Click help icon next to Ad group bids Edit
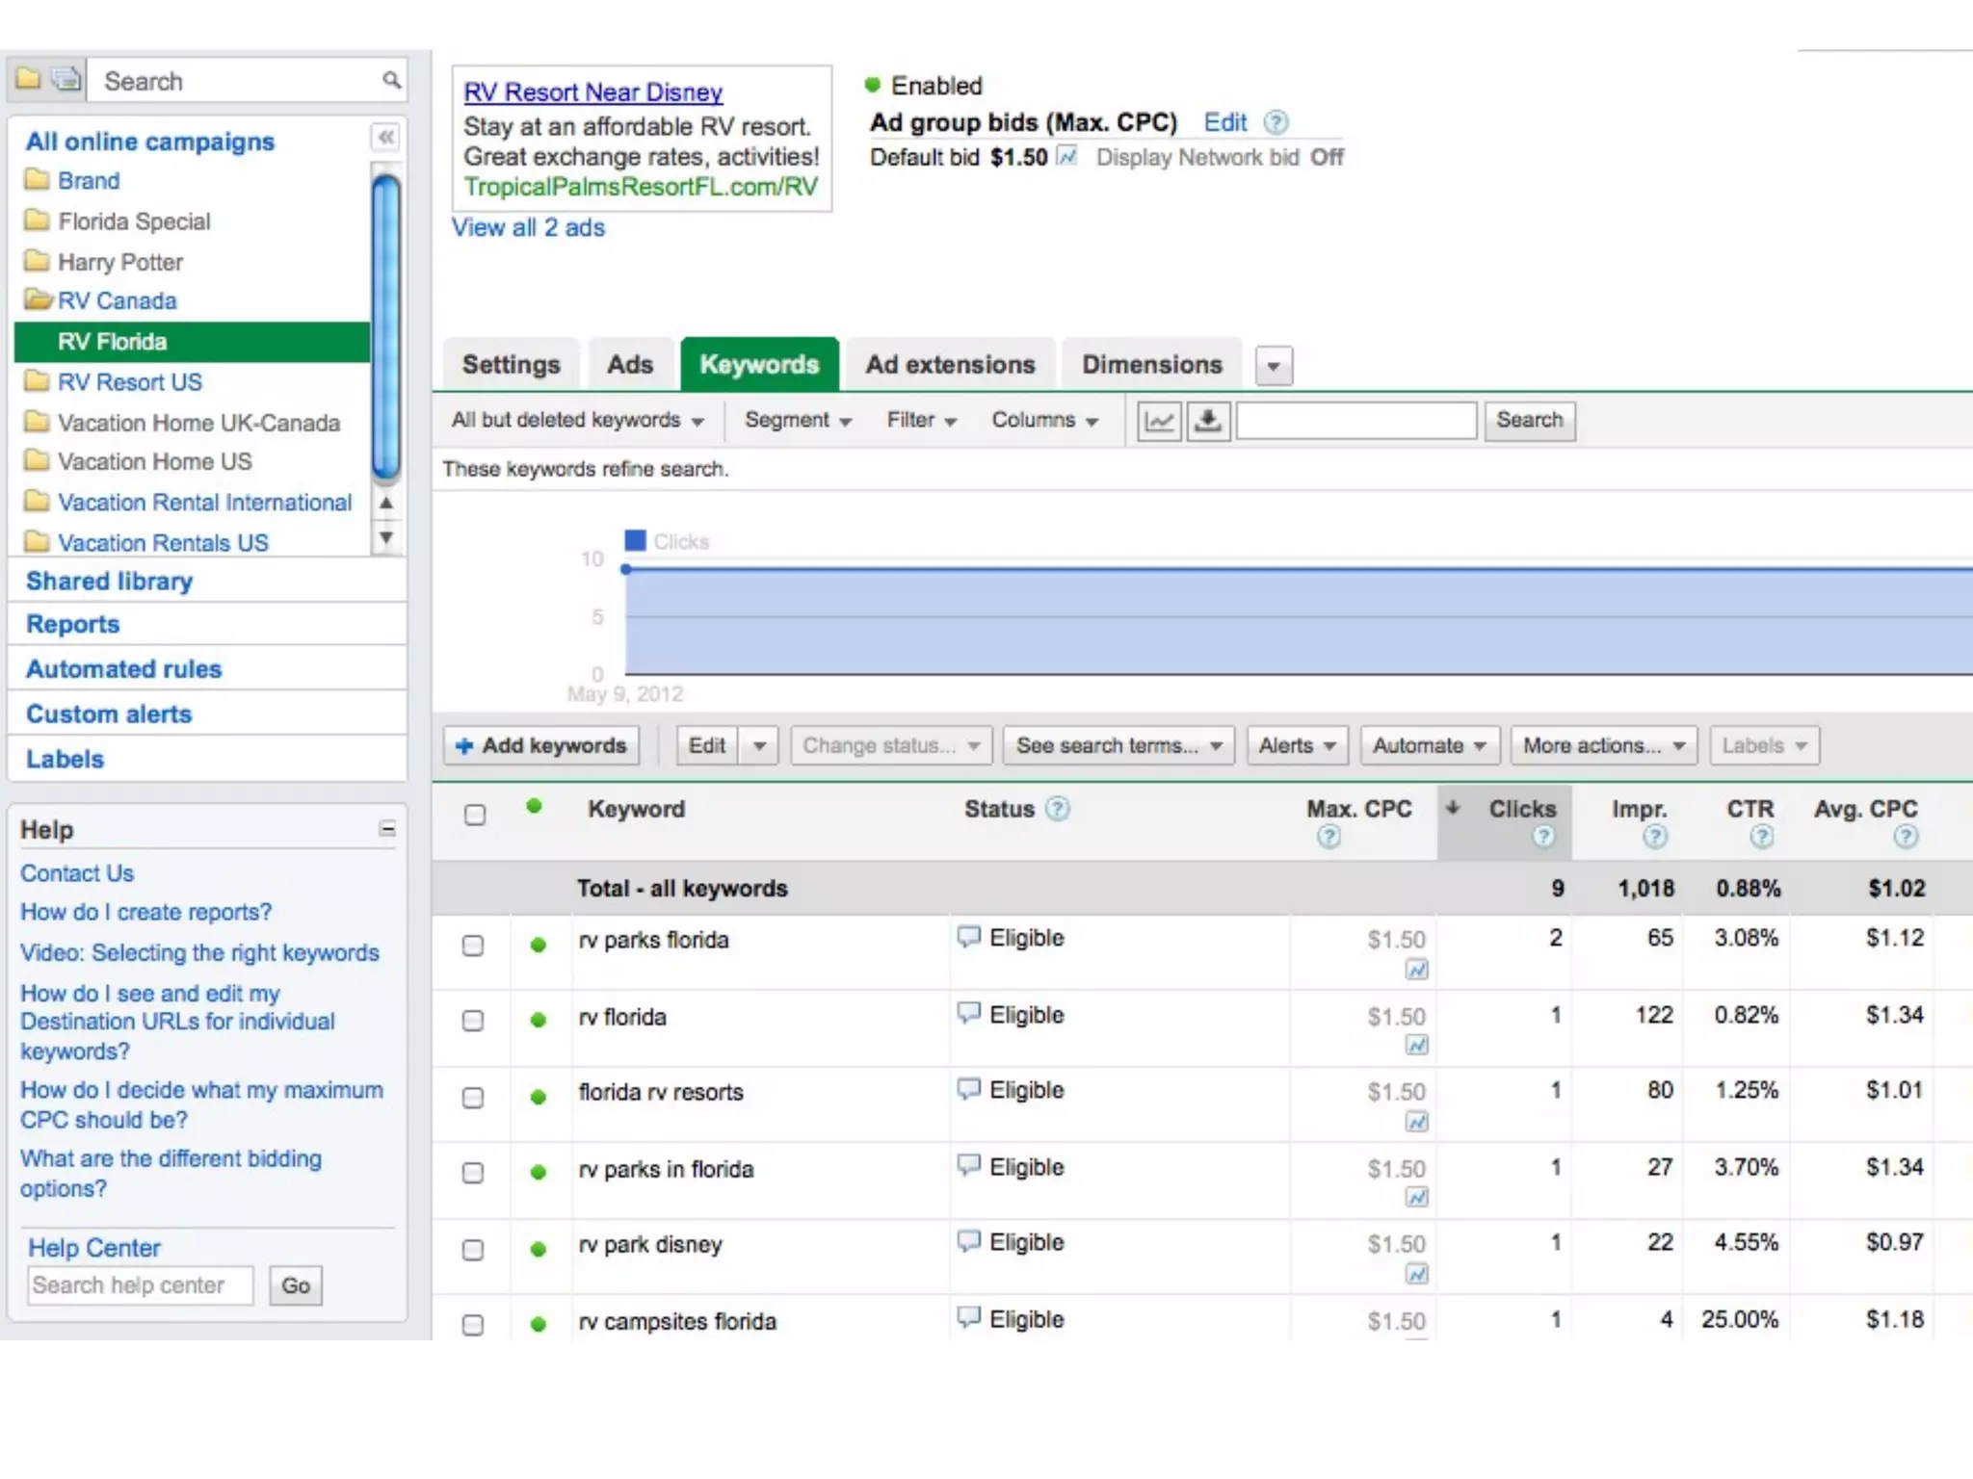Image resolution: width=1973 pixels, height=1479 pixels. 1276,122
